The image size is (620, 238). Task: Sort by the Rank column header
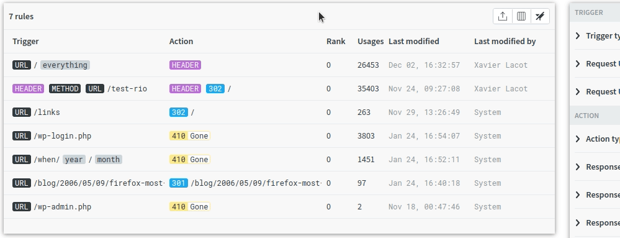pos(336,41)
